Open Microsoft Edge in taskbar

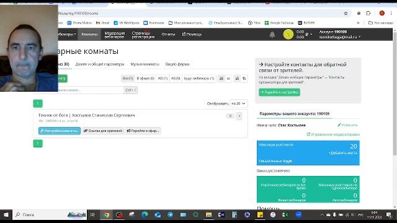click(145, 215)
